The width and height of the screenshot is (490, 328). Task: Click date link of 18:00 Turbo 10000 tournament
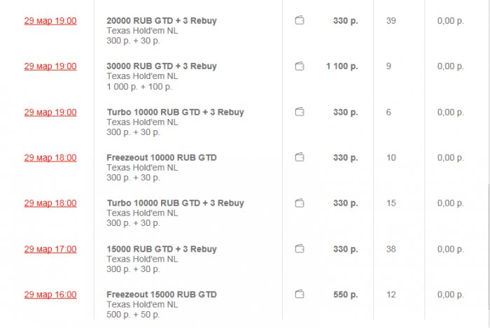point(50,203)
